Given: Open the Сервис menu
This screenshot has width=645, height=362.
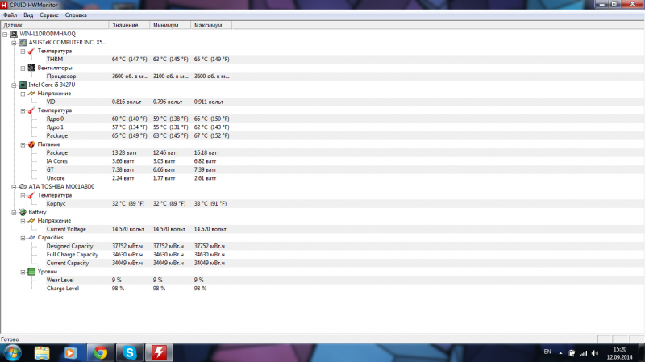Looking at the screenshot, I should (x=49, y=15).
